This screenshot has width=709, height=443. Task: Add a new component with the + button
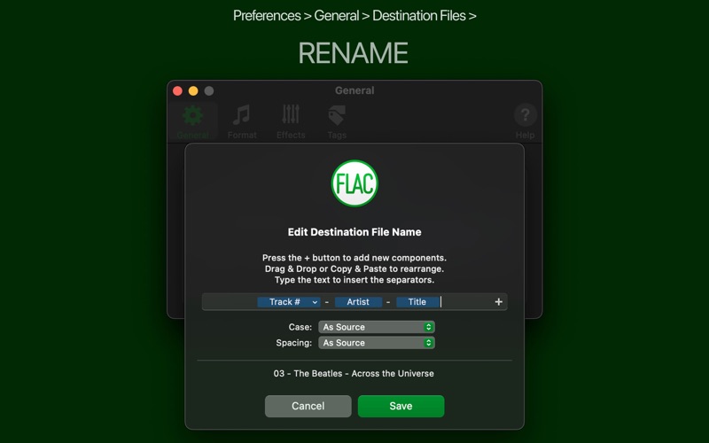[498, 301]
